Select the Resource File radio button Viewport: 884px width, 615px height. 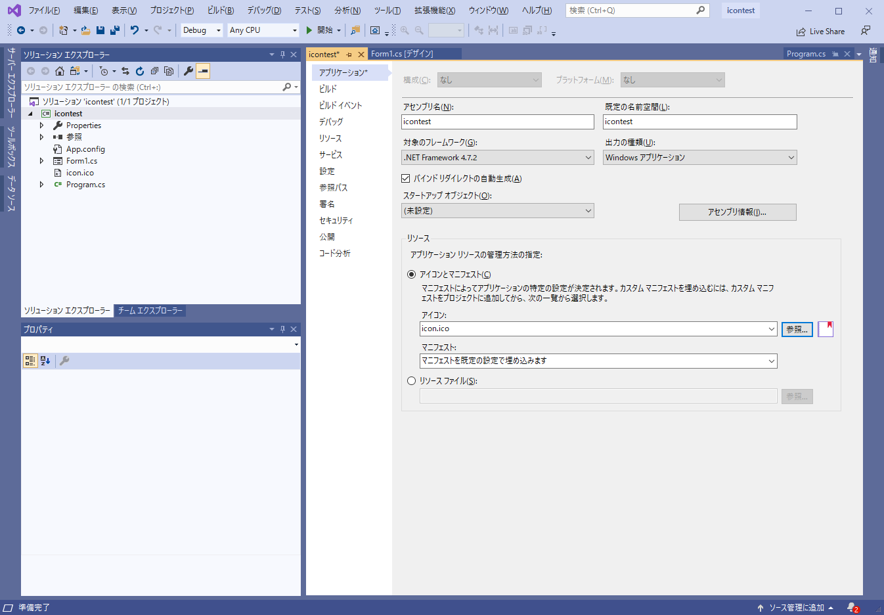click(x=412, y=380)
